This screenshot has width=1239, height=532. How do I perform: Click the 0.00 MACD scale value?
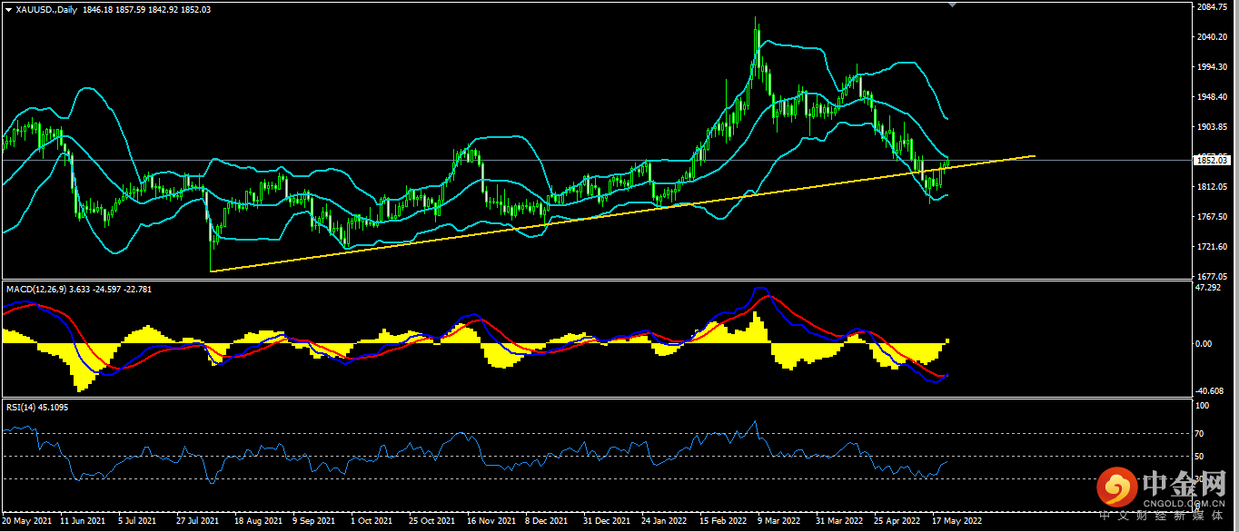(x=1205, y=344)
